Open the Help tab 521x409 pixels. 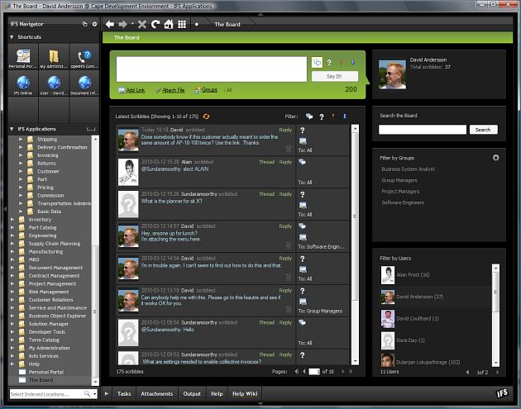[x=217, y=394]
